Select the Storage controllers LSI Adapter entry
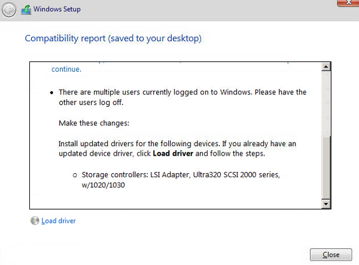 [181, 180]
